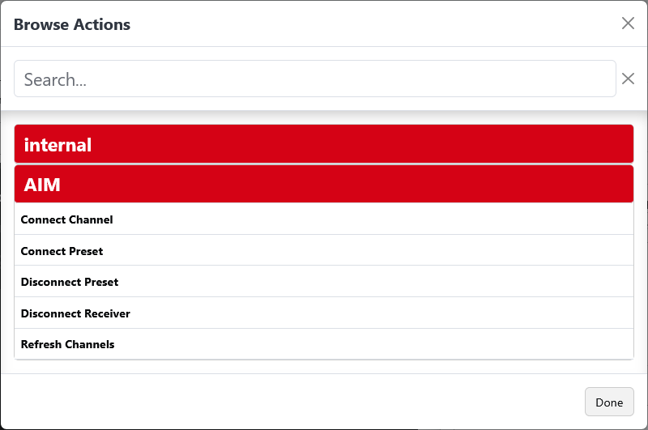Choose the Refresh Channels action
Image resolution: width=648 pixels, height=430 pixels.
tap(68, 344)
